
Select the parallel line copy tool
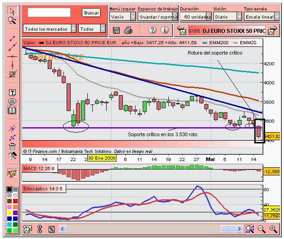pos(12,129)
